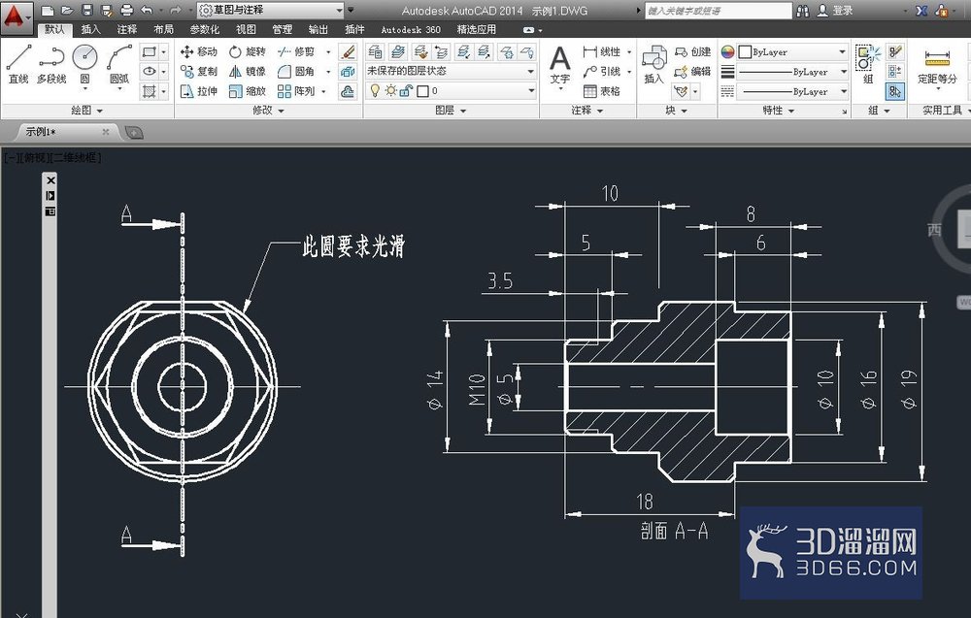Toggle group selection on/off button
Screen dimensions: 971x618
coord(895,91)
